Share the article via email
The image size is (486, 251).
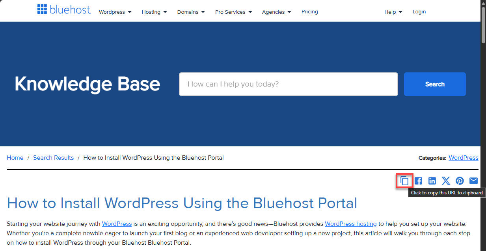pyautogui.click(x=473, y=181)
